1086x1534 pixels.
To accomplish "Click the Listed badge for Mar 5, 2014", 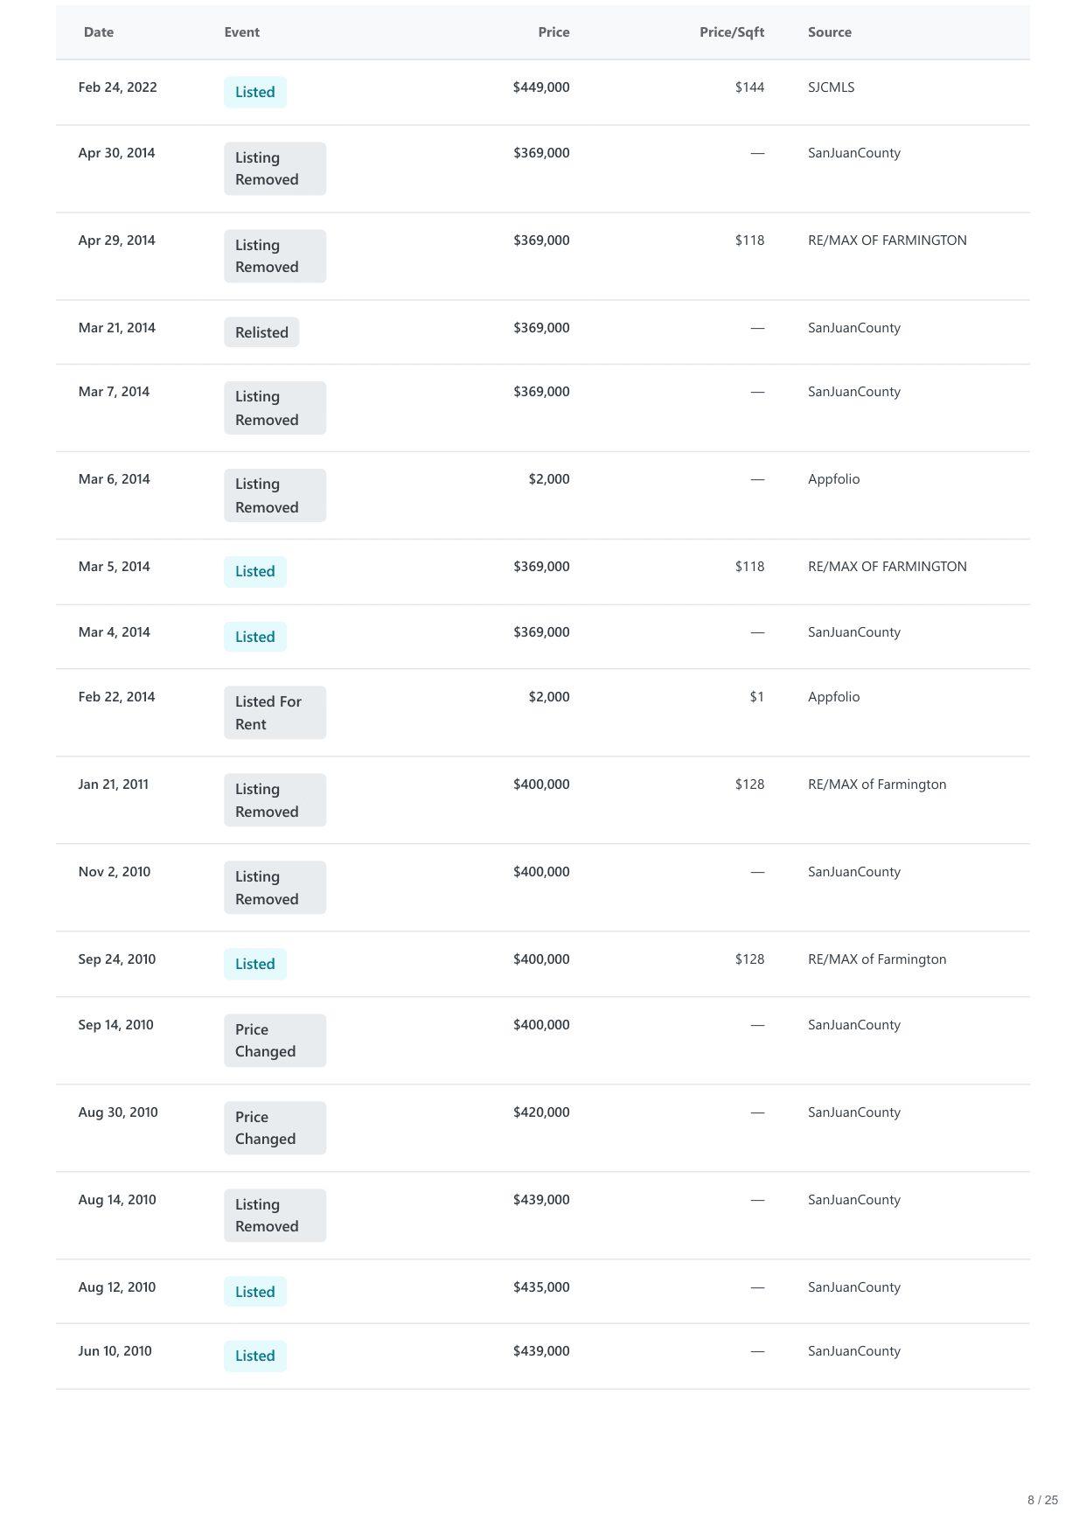I will click(x=254, y=572).
